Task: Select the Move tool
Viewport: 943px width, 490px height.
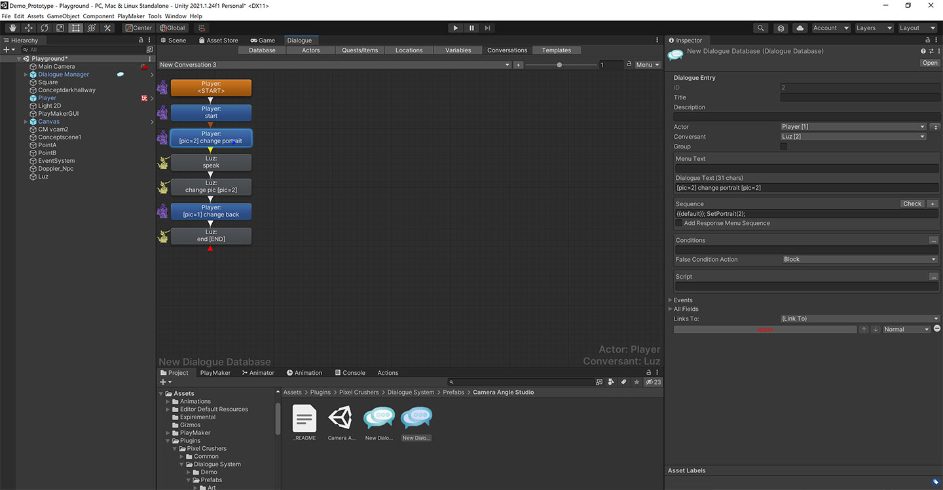Action: (29, 28)
